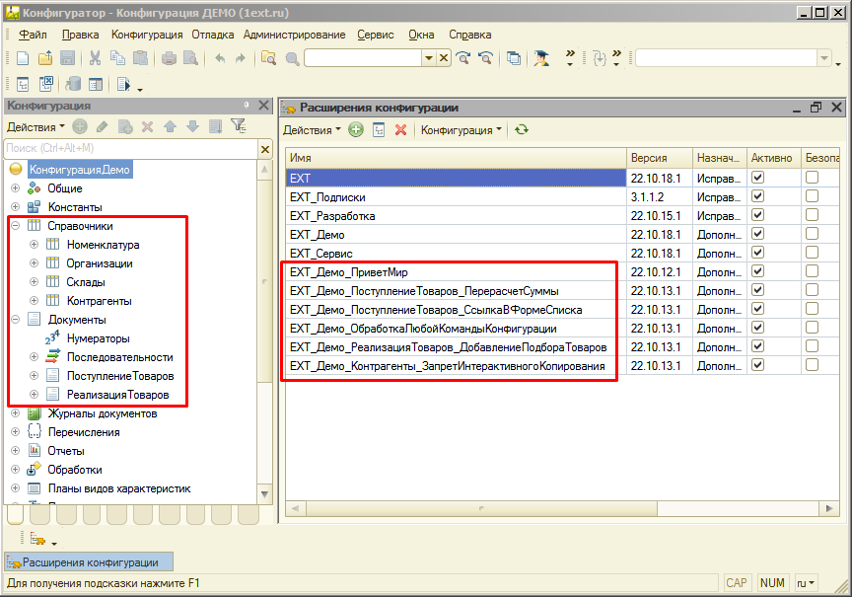Refresh the extensions list with the circular arrows icon
The image size is (852, 597).
click(523, 129)
